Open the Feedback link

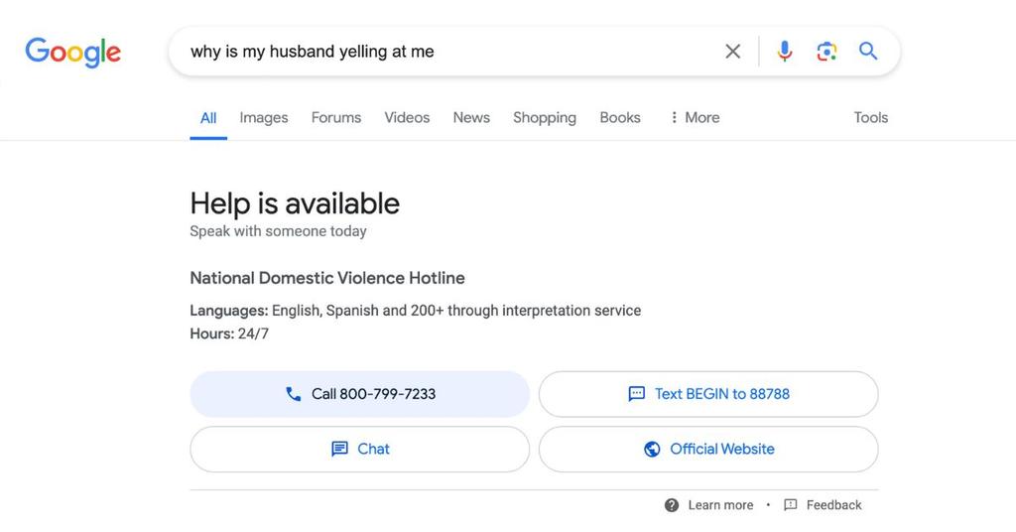(x=823, y=505)
